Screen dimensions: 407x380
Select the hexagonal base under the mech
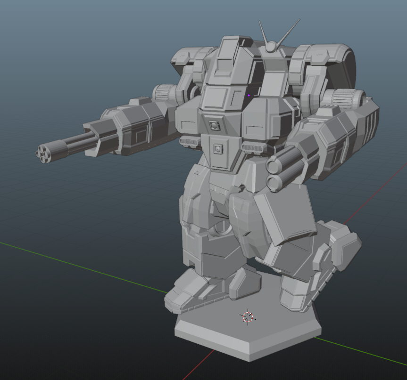248,329
